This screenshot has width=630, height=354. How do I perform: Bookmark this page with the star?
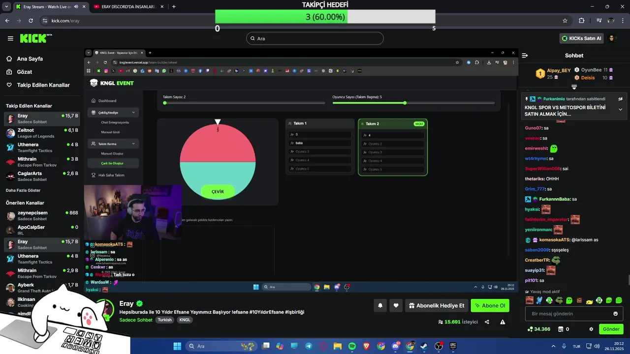(565, 21)
